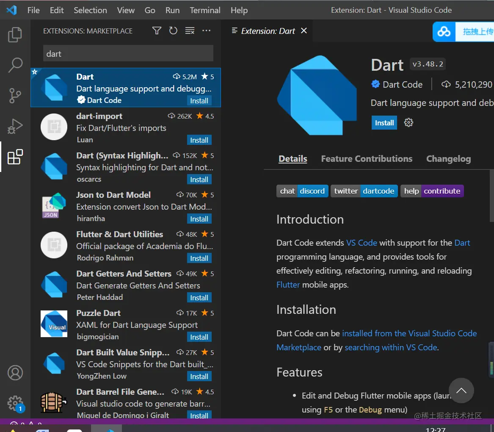
Task: Open the Terminal menu
Action: (x=205, y=10)
